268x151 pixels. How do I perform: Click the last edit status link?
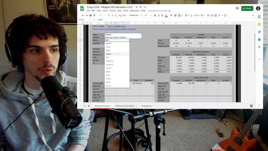159,10
